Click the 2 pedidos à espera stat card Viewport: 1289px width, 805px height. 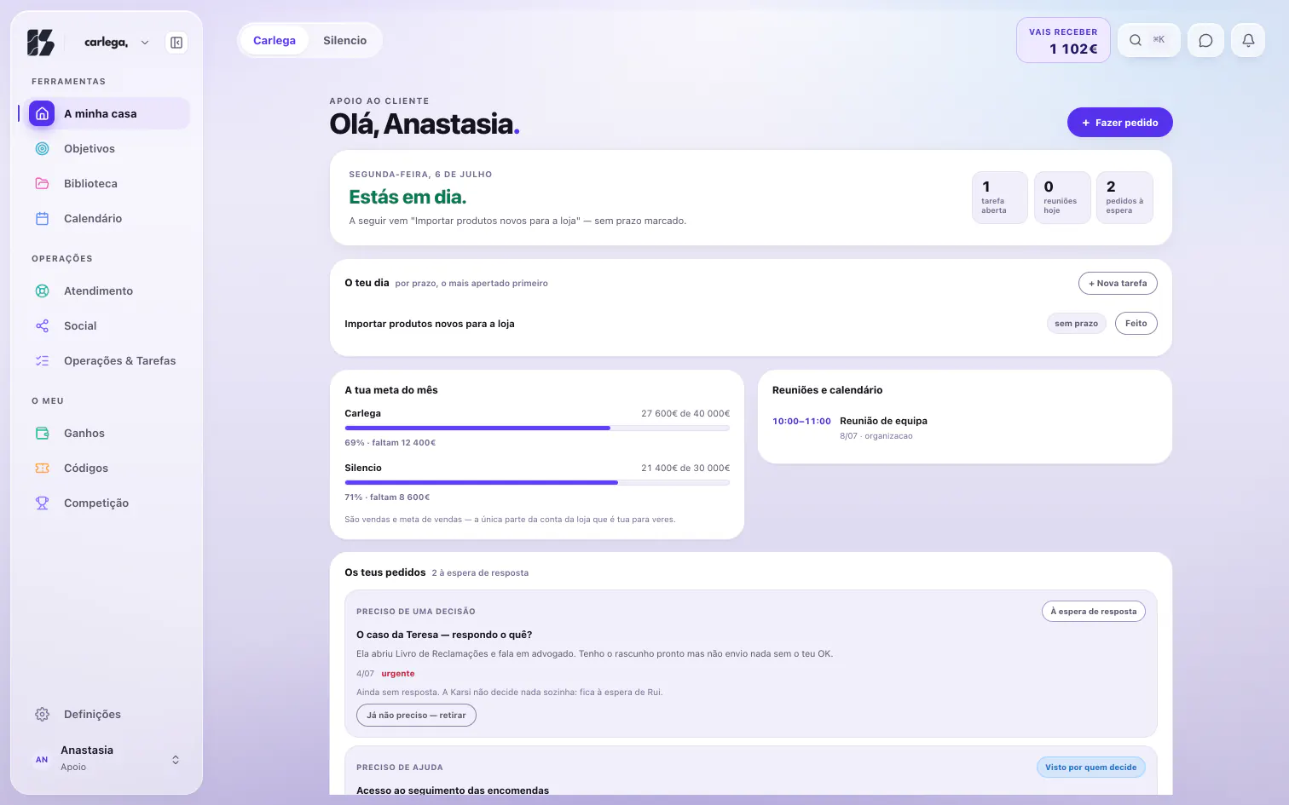[x=1124, y=198]
